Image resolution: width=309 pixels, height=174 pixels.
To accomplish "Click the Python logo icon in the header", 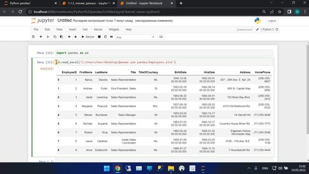I will point(257,21).
